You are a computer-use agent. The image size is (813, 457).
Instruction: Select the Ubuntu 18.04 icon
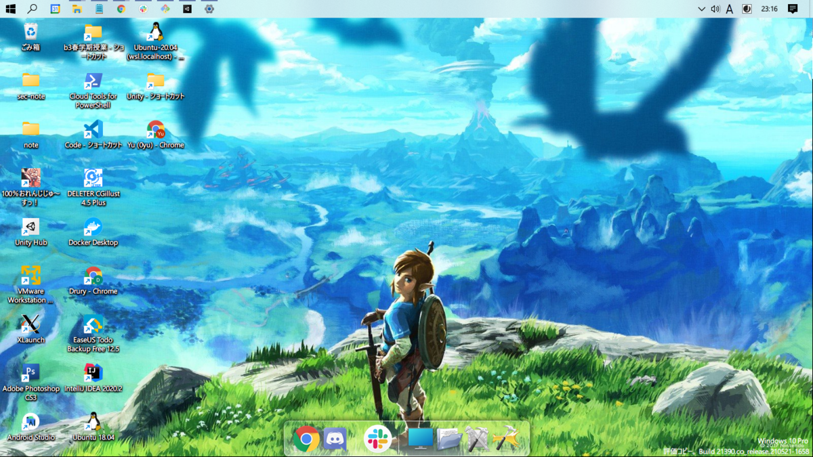[93, 427]
